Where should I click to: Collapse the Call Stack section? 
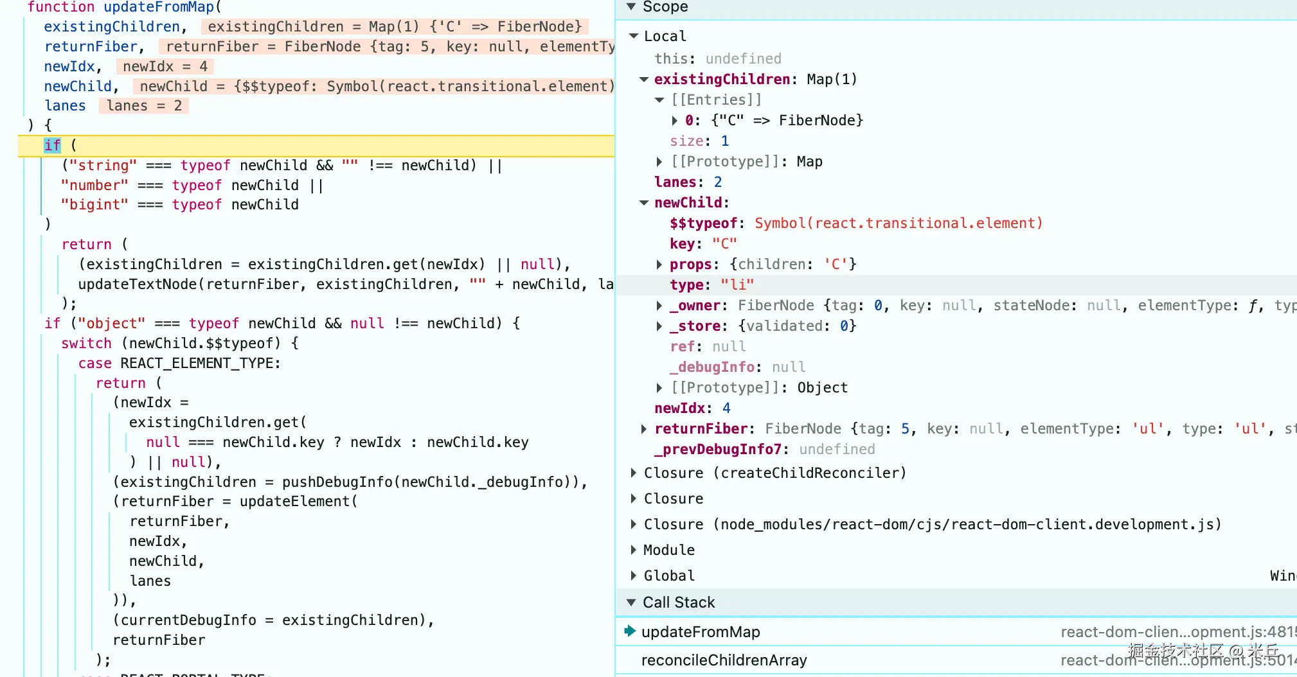tap(631, 602)
